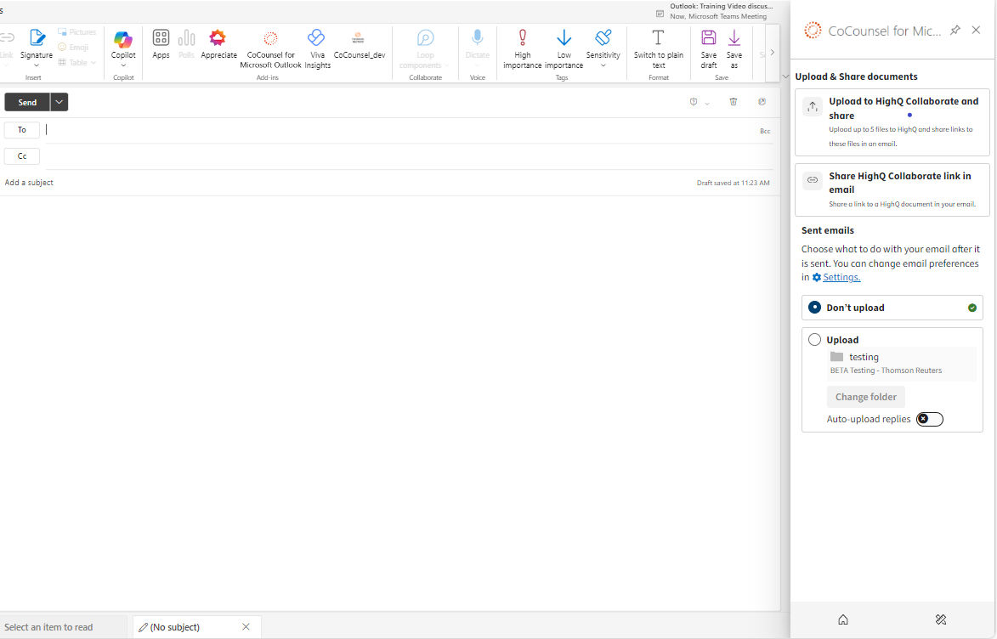Viewport: 997px width, 639px height.
Task: Focus the To recipients field
Action: [x=400, y=130]
